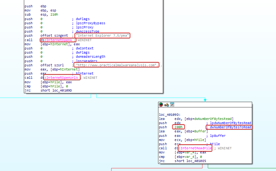Click the "loc_40109D:" block label
This screenshot has width=276, height=171.
(170, 115)
